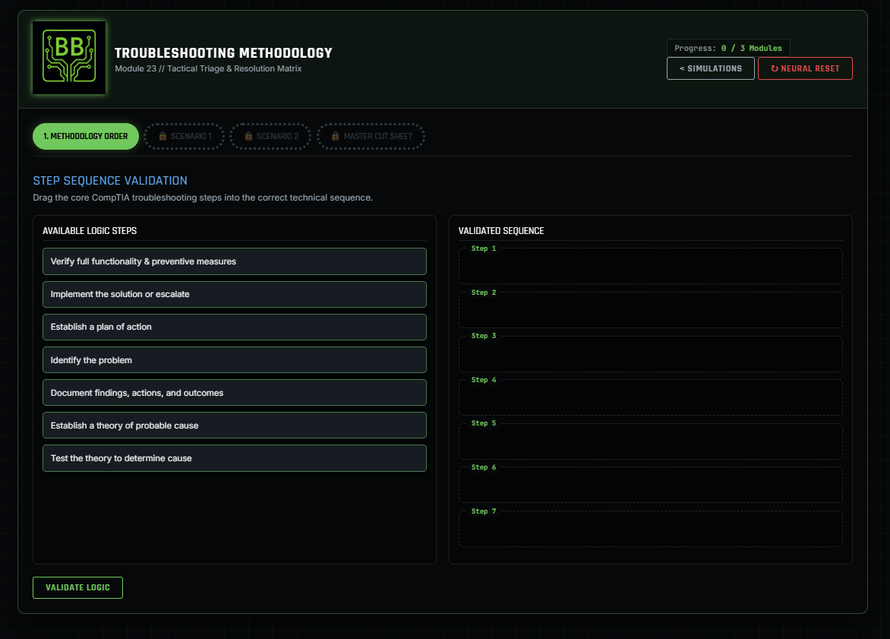The image size is (890, 639).
Task: Choose 'Document findings, actions, and outcomes'
Action: 234,393
